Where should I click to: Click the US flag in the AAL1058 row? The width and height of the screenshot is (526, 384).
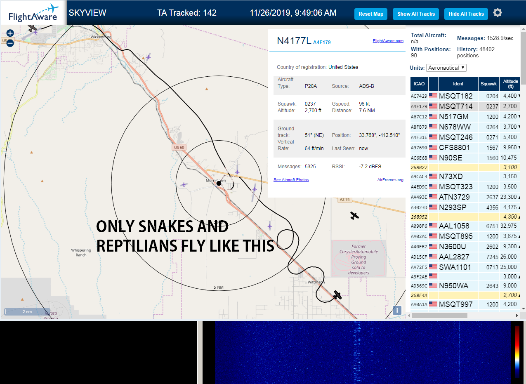click(433, 226)
